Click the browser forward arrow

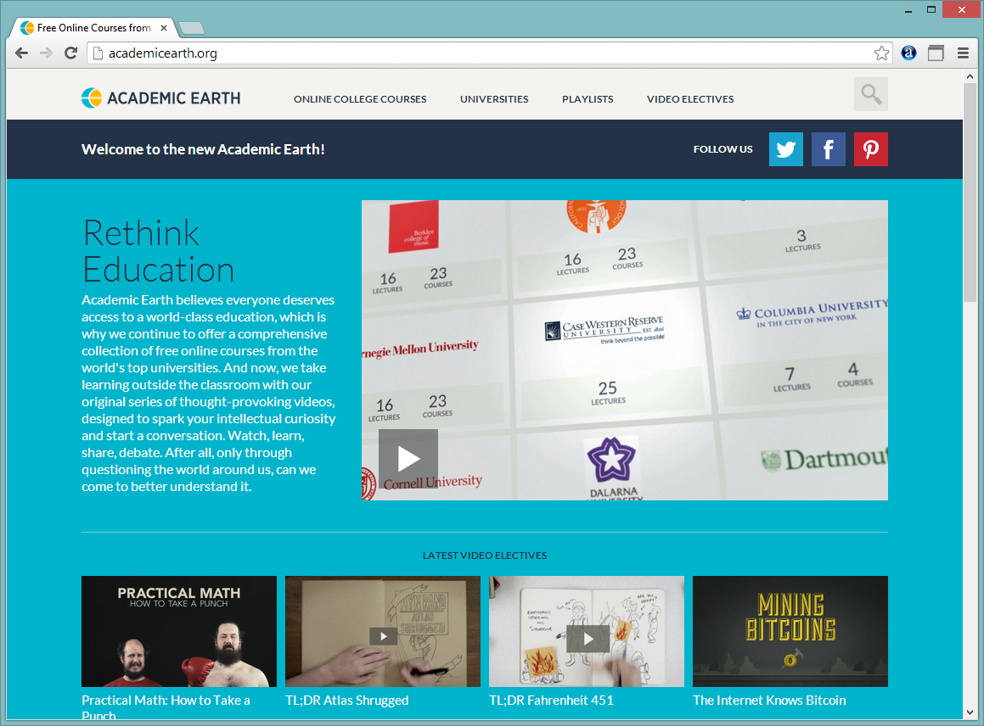(46, 53)
